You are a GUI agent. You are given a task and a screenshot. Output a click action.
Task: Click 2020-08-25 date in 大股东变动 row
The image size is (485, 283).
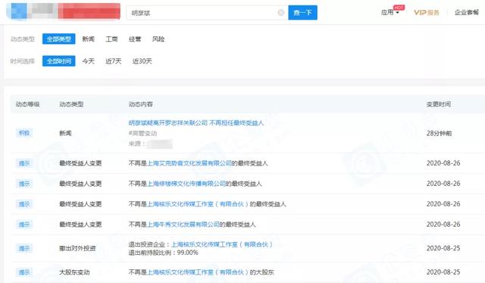click(x=443, y=272)
